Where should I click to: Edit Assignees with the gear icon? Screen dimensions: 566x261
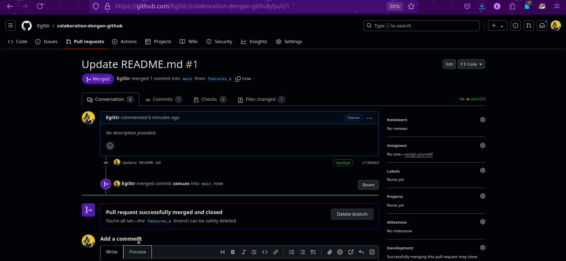483,145
